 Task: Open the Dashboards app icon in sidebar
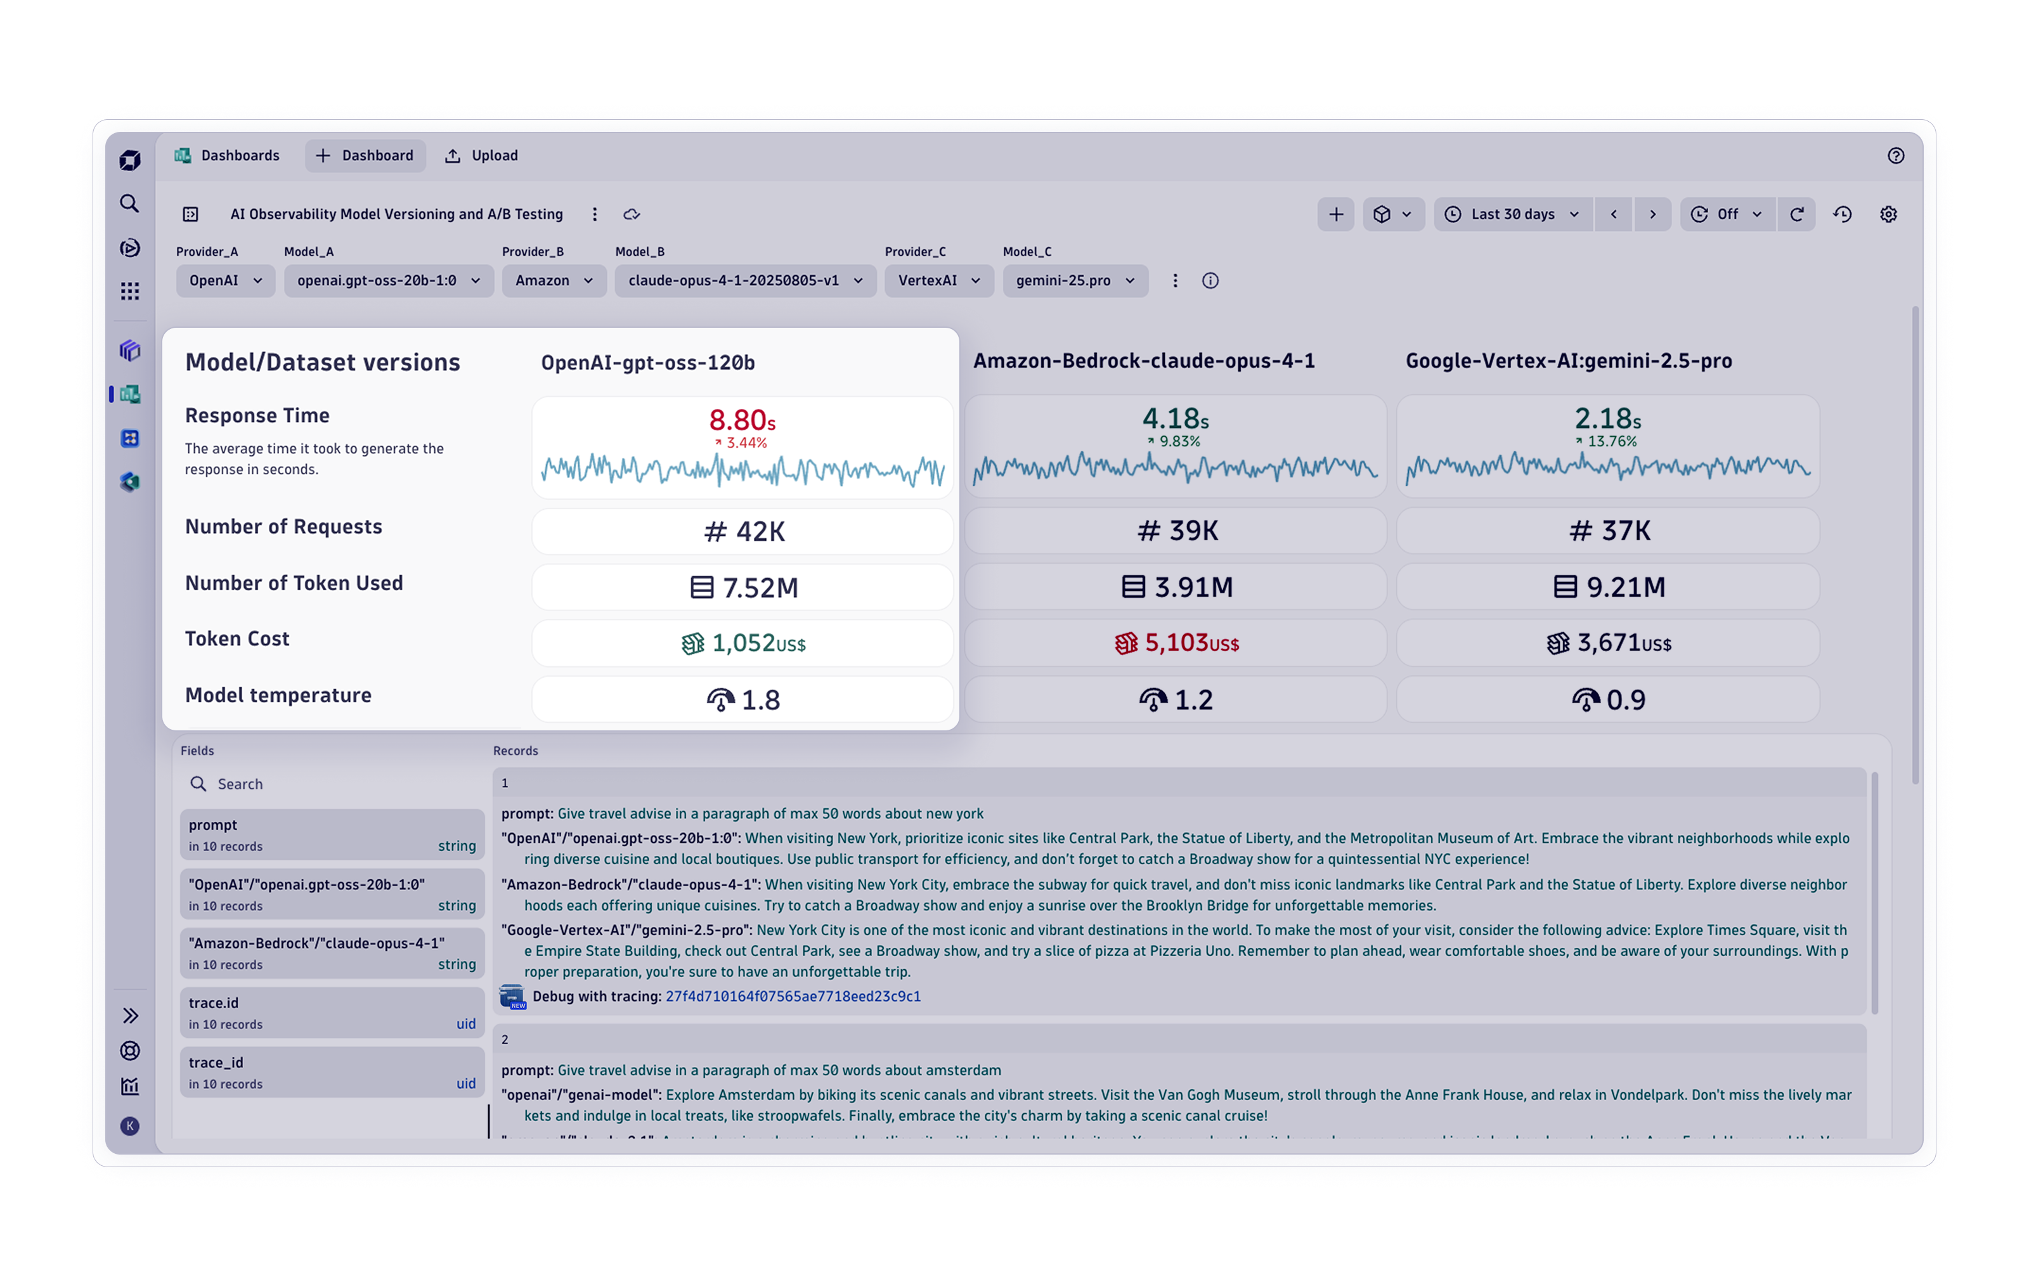[x=130, y=394]
